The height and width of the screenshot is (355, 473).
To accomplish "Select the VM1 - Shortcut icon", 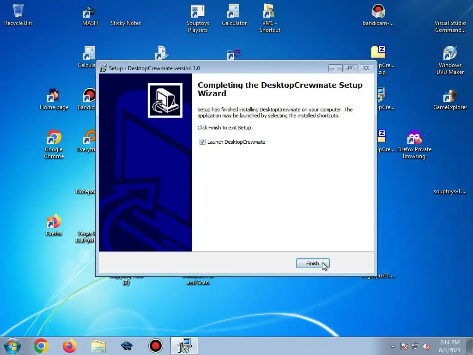I will tap(270, 18).
